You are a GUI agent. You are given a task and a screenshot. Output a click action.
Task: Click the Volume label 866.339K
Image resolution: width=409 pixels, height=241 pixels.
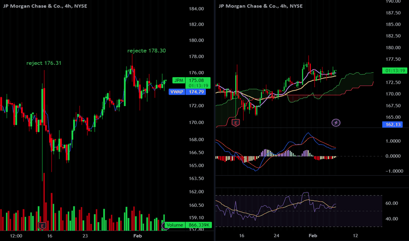point(188,225)
